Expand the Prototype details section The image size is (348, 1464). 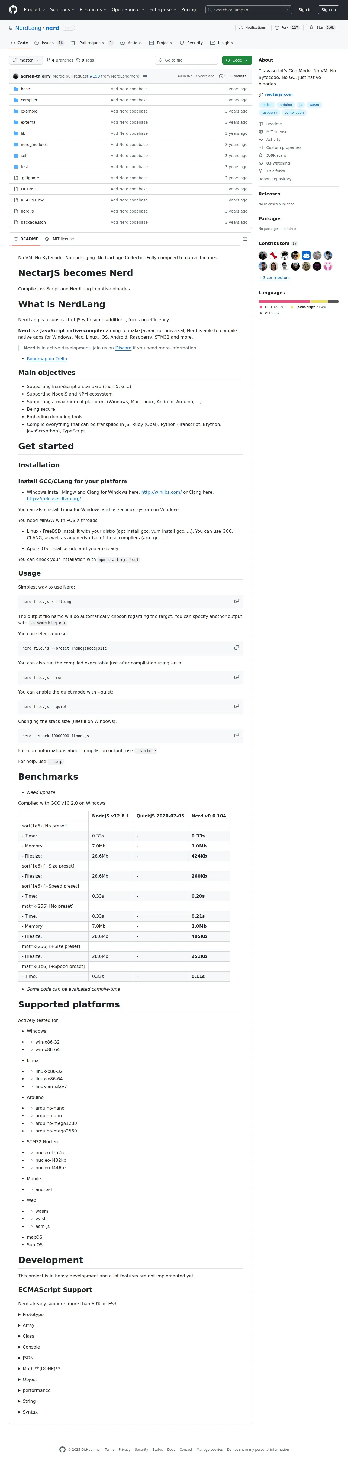[31, 1314]
